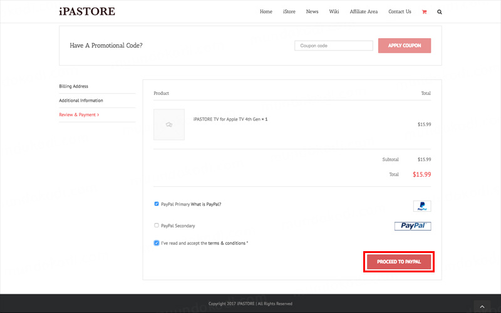Open the shopping cart icon
The image size is (501, 313).
(425, 12)
